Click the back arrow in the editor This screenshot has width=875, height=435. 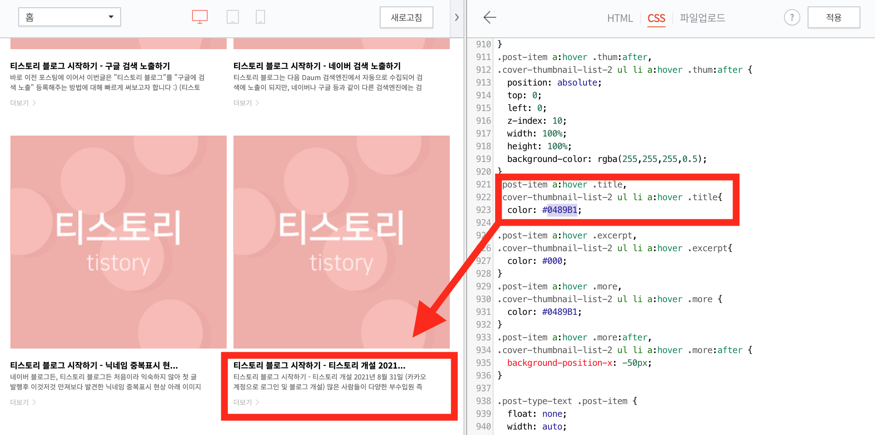pos(490,17)
